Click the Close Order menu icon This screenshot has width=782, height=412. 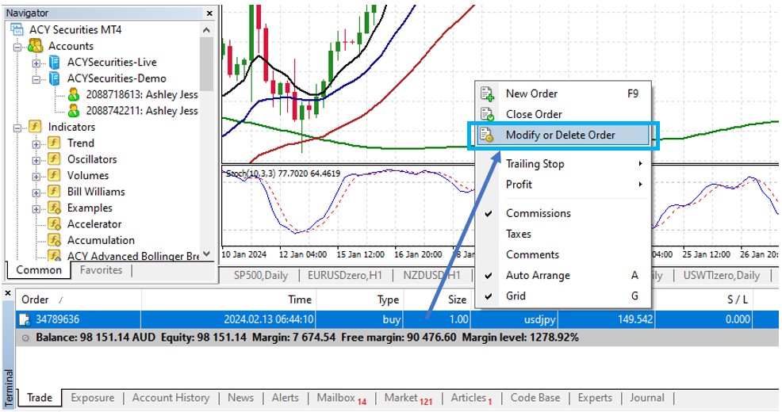coord(488,114)
